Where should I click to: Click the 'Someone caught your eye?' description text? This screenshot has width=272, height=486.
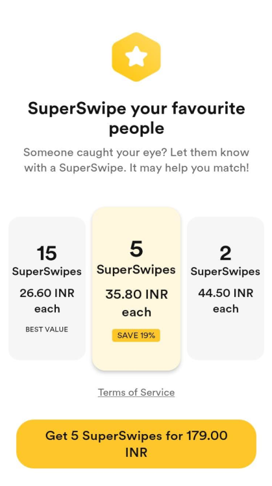point(136,160)
